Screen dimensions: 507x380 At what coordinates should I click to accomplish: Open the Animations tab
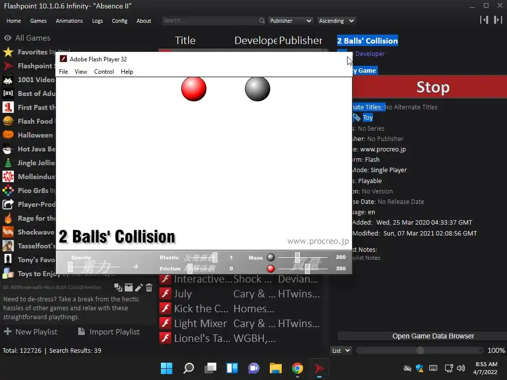click(69, 21)
